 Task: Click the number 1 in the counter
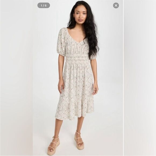pos(41,5)
